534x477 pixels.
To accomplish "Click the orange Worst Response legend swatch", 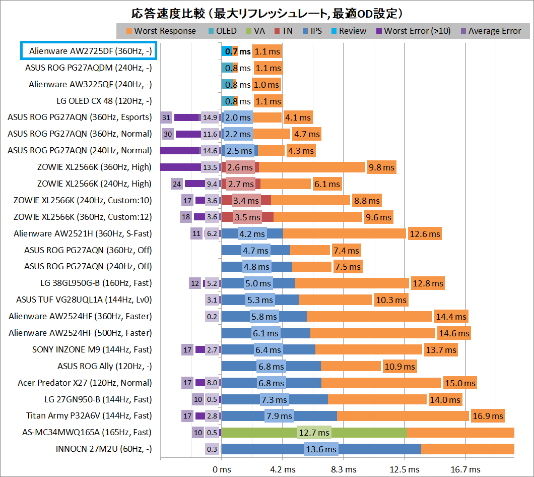I will (x=129, y=31).
